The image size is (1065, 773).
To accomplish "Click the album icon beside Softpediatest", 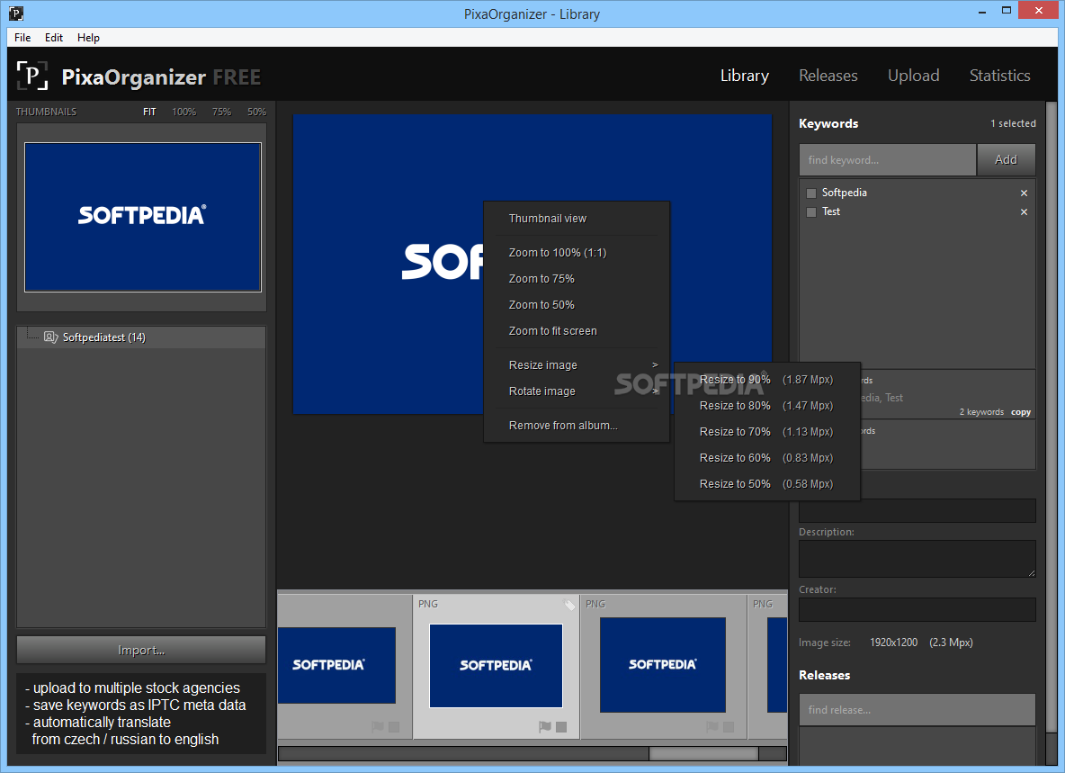I will [50, 337].
